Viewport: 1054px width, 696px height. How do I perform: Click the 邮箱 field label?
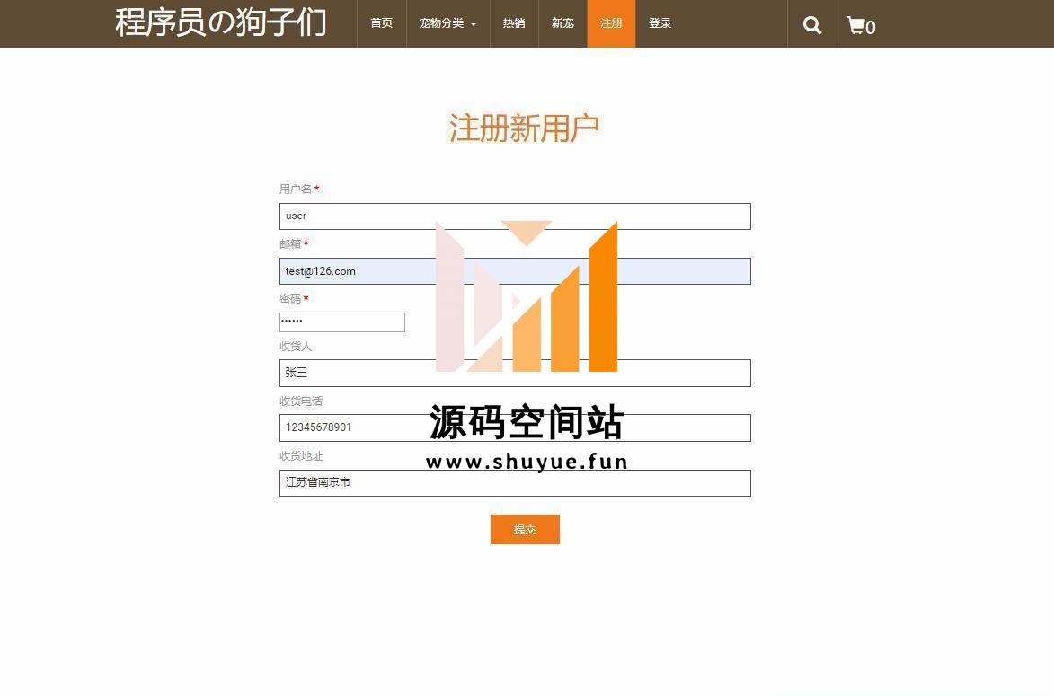point(290,244)
